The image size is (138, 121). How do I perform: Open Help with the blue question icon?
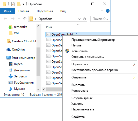(107, 11)
